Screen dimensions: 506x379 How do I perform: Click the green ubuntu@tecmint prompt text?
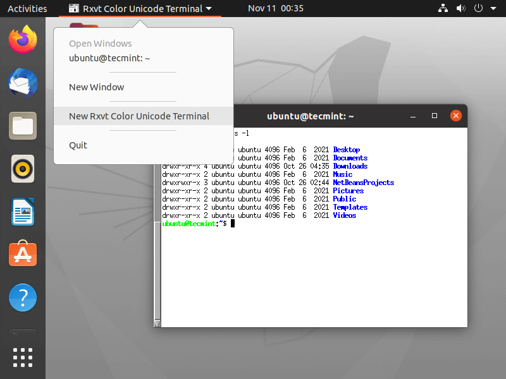[x=188, y=224]
